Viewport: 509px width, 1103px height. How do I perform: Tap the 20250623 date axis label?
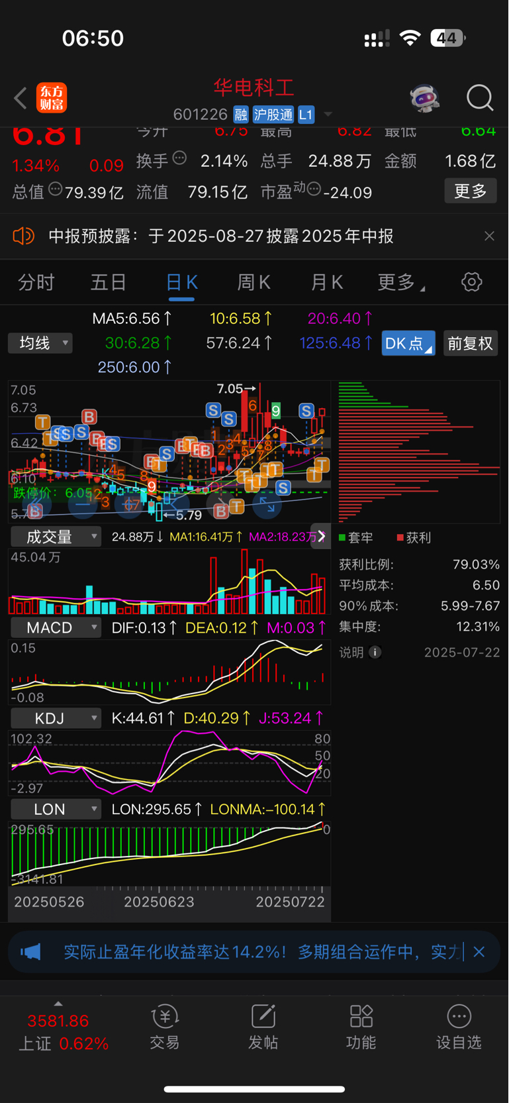(x=159, y=902)
